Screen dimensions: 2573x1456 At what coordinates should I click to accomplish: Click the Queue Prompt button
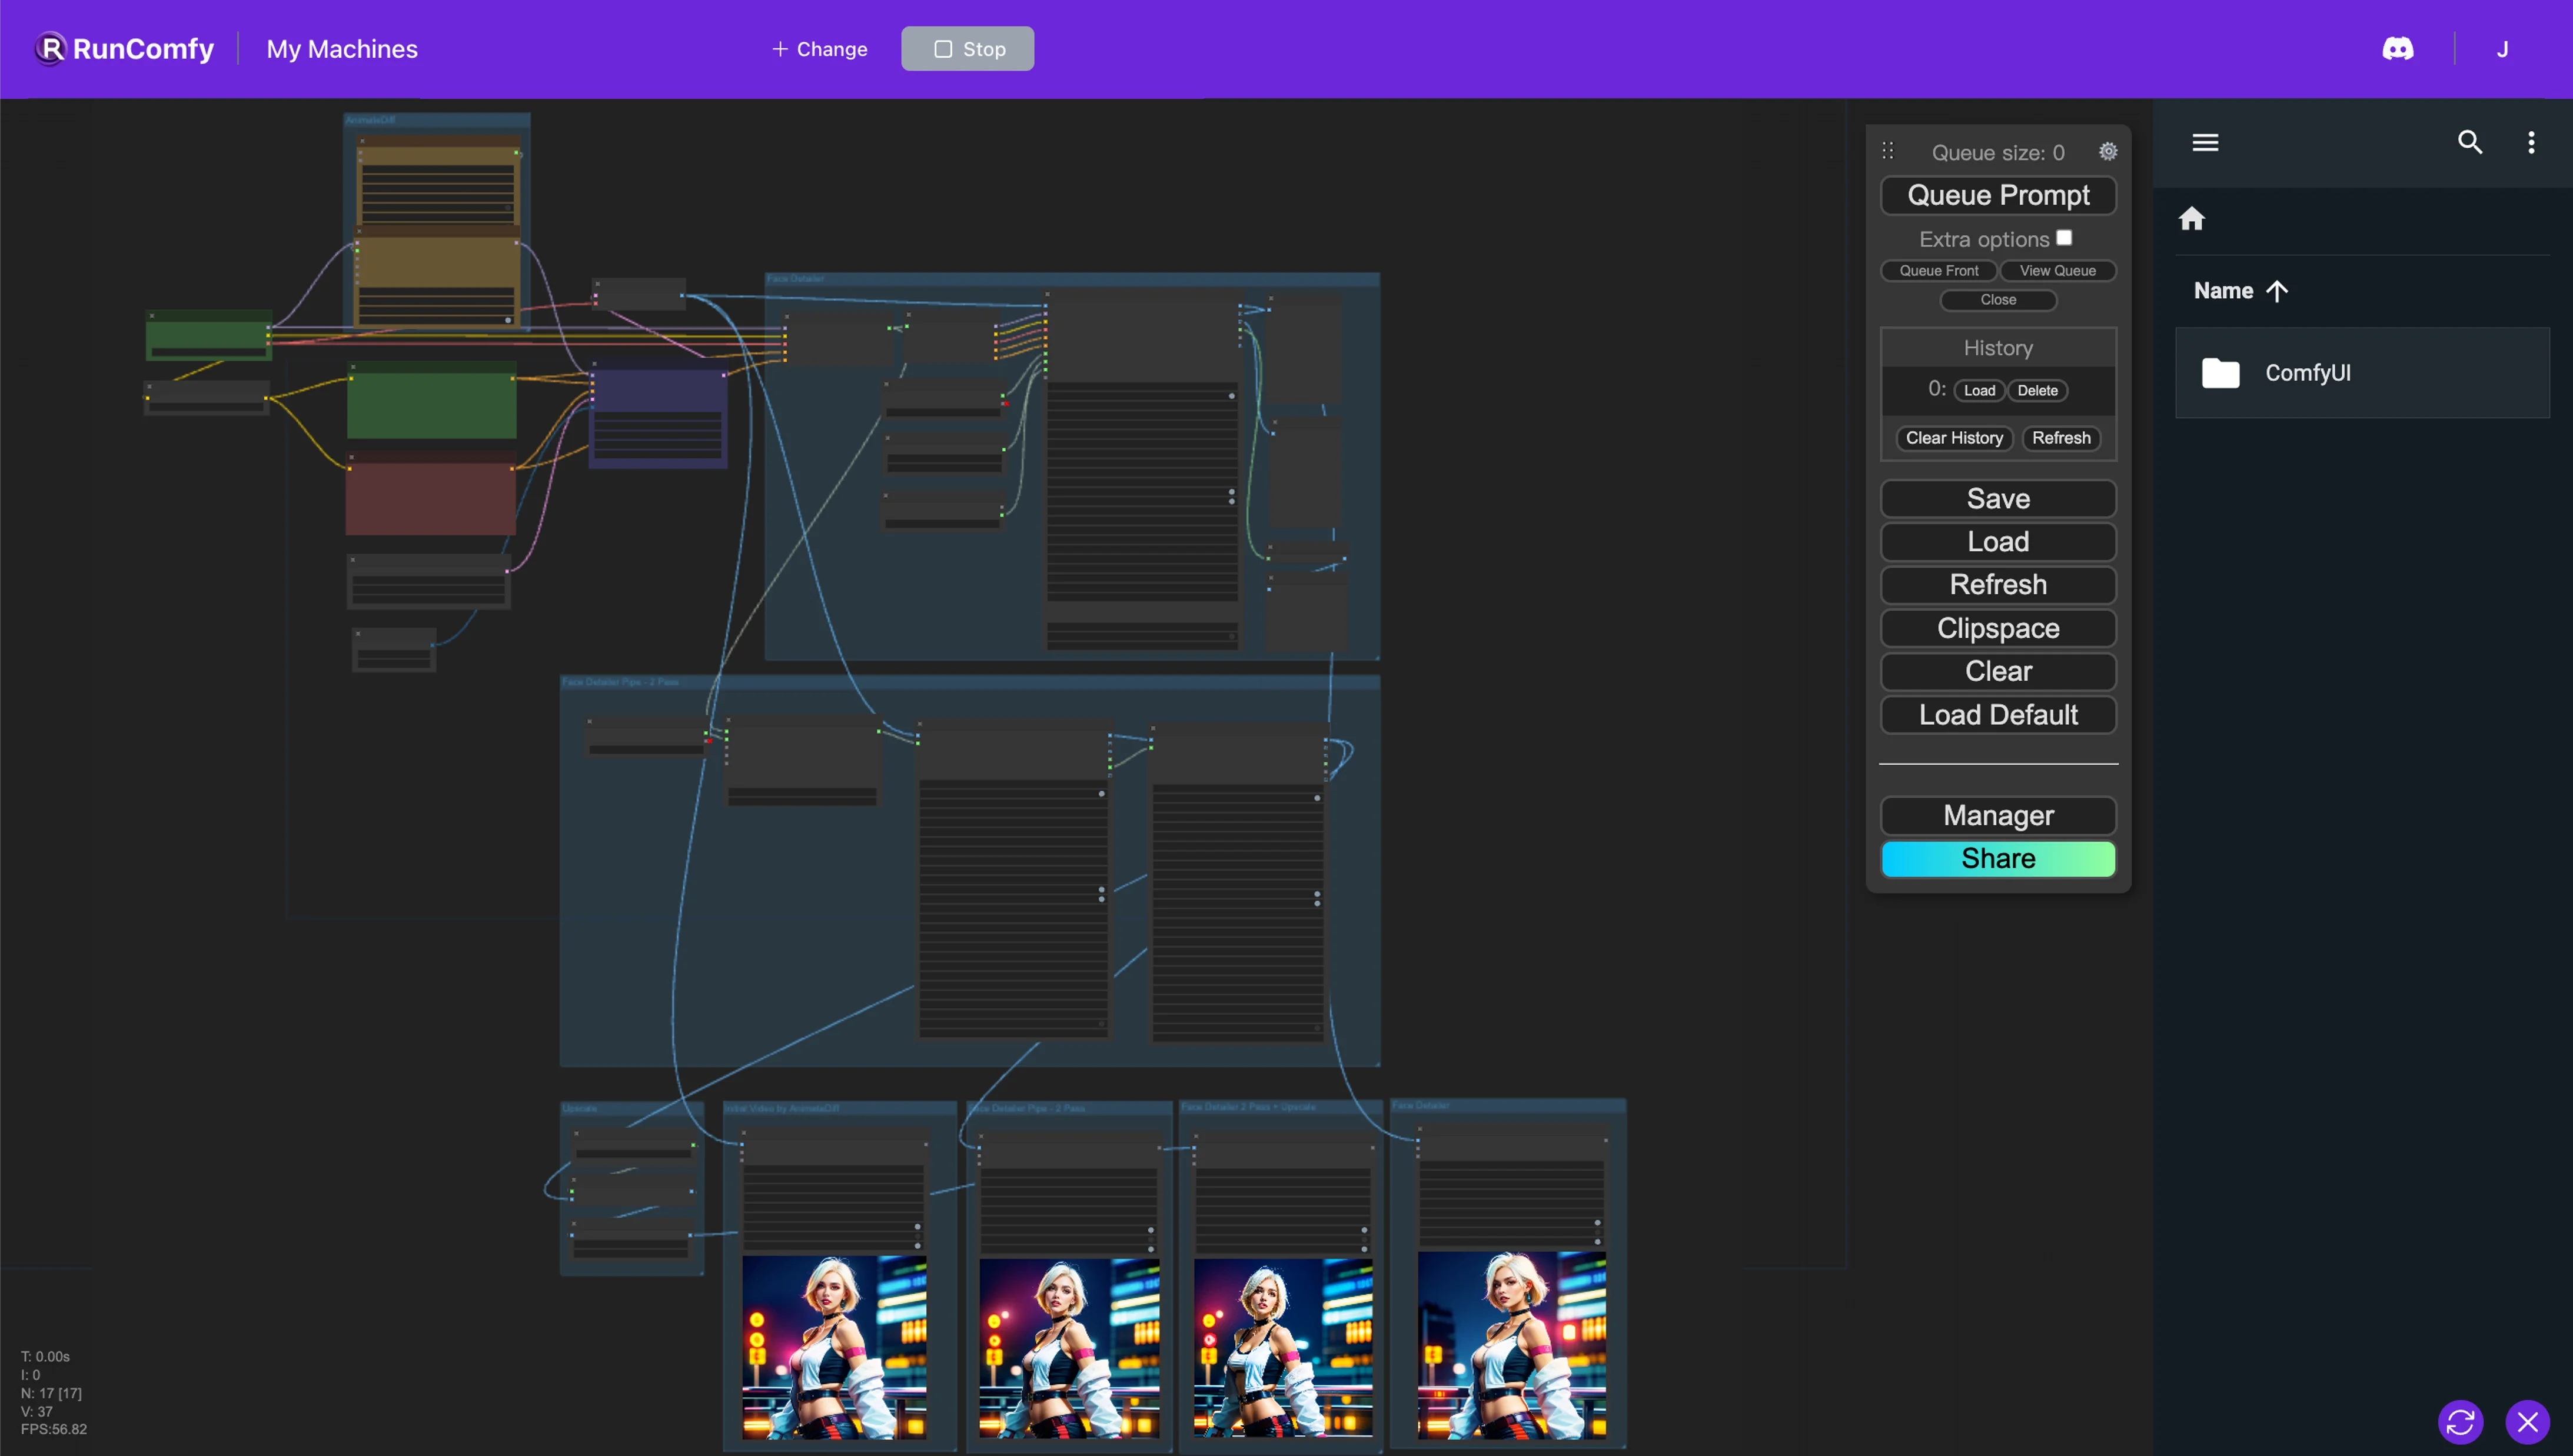[1998, 195]
